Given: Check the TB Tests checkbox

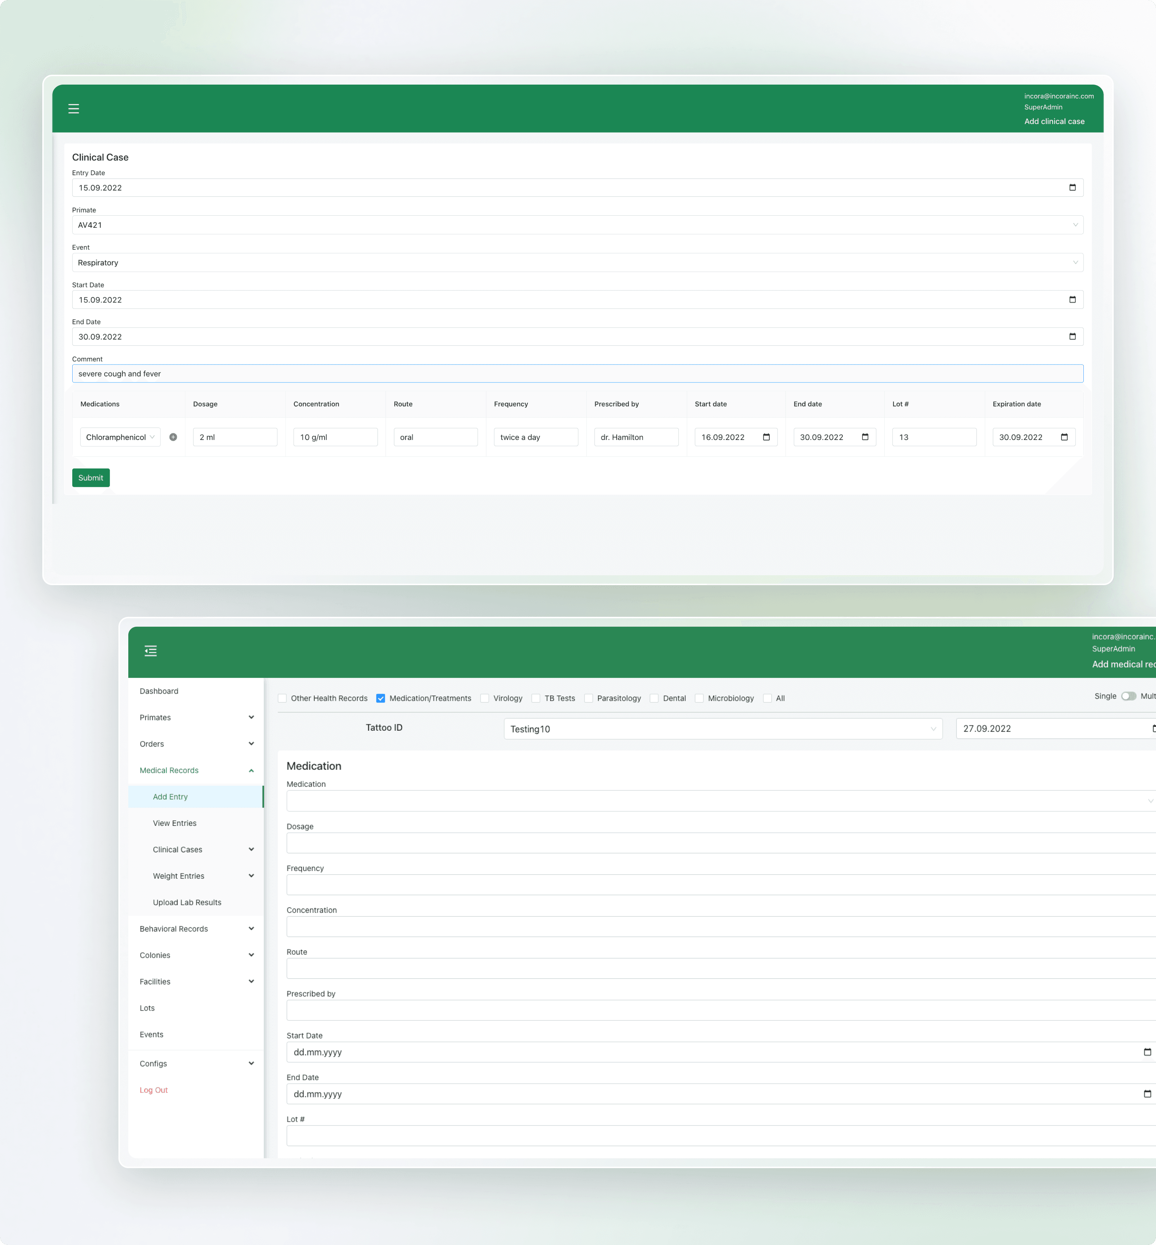Looking at the screenshot, I should 535,698.
